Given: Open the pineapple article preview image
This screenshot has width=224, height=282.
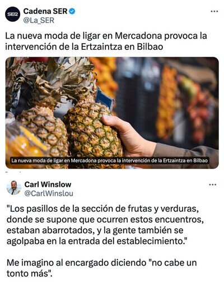Looking at the screenshot, I should pyautogui.click(x=112, y=113).
